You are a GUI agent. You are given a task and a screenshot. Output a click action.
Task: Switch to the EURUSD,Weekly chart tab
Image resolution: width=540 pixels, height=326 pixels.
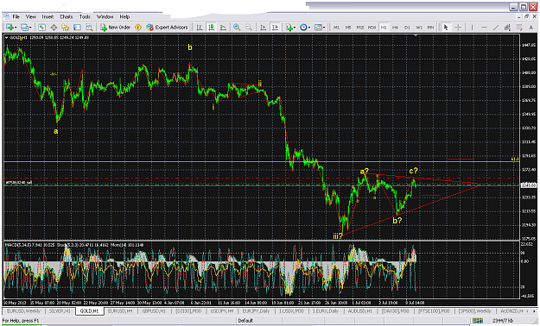(x=23, y=310)
